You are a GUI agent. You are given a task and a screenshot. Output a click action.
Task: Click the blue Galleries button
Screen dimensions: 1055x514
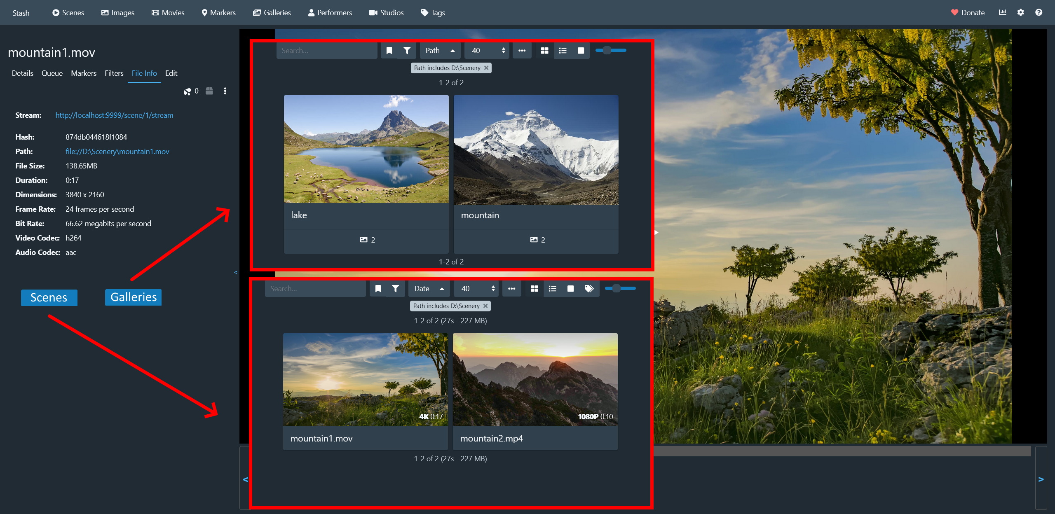(133, 297)
